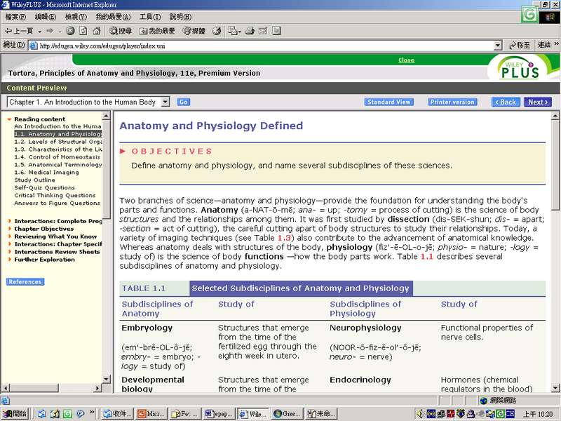The height and width of the screenshot is (421, 561).
Task: Print the page with the printer icon
Action: tap(250, 31)
